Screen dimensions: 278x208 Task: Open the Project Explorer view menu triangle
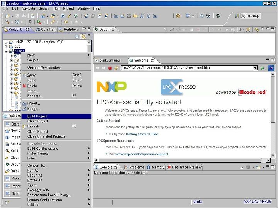coord(89,35)
